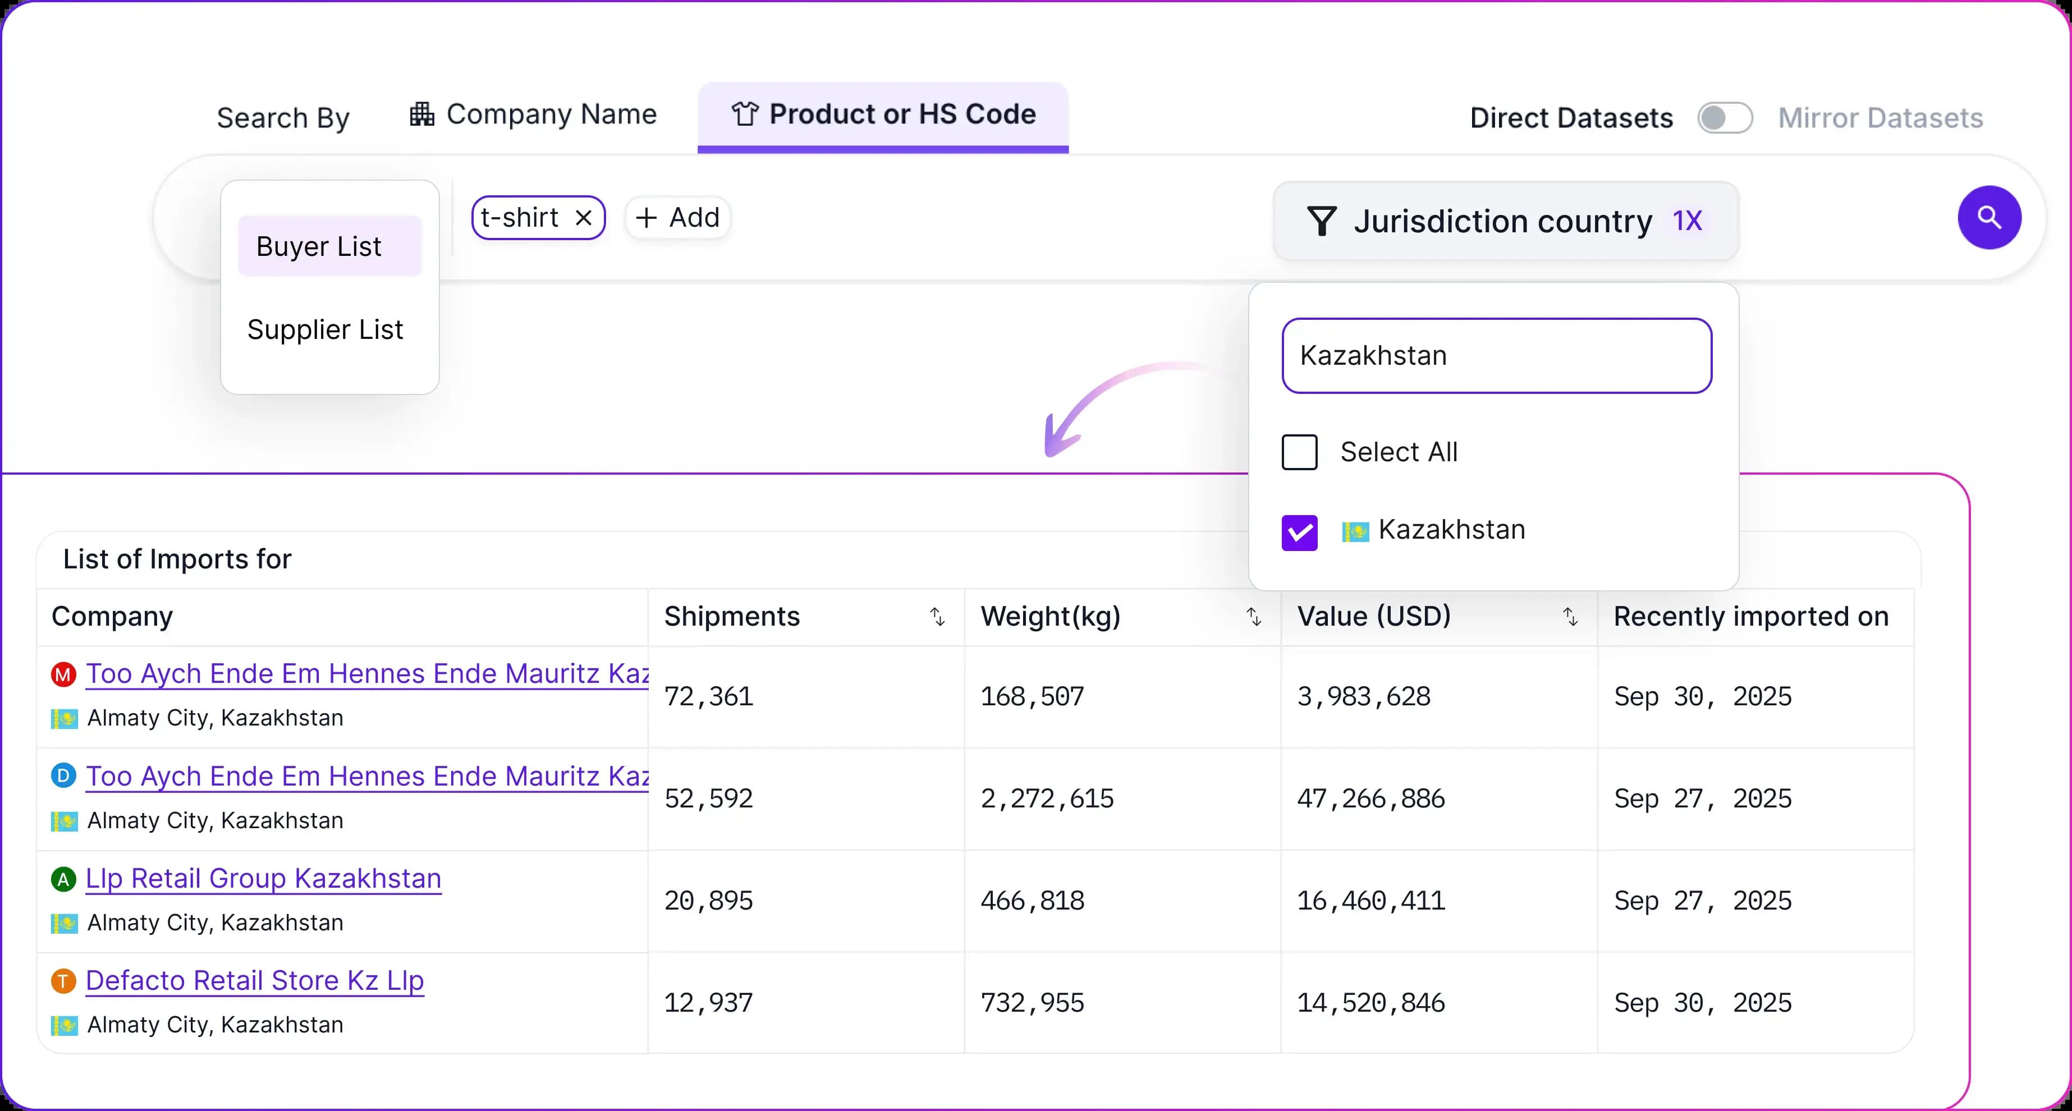Viewport: 2072px width, 1111px height.
Task: Click the Kazakhstan country search field
Action: tap(1496, 356)
